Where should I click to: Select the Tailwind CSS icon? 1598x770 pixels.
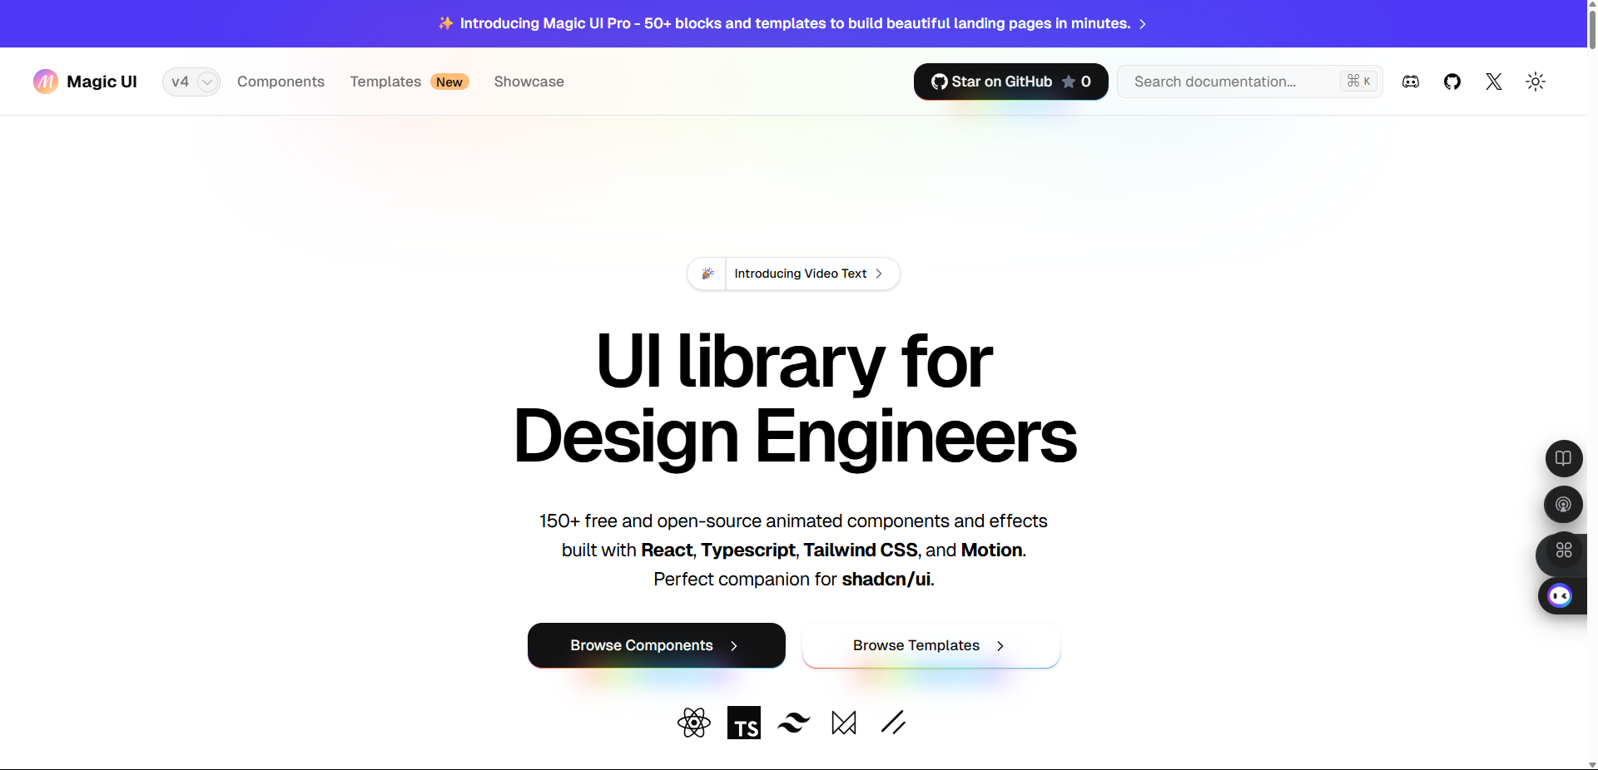[793, 723]
